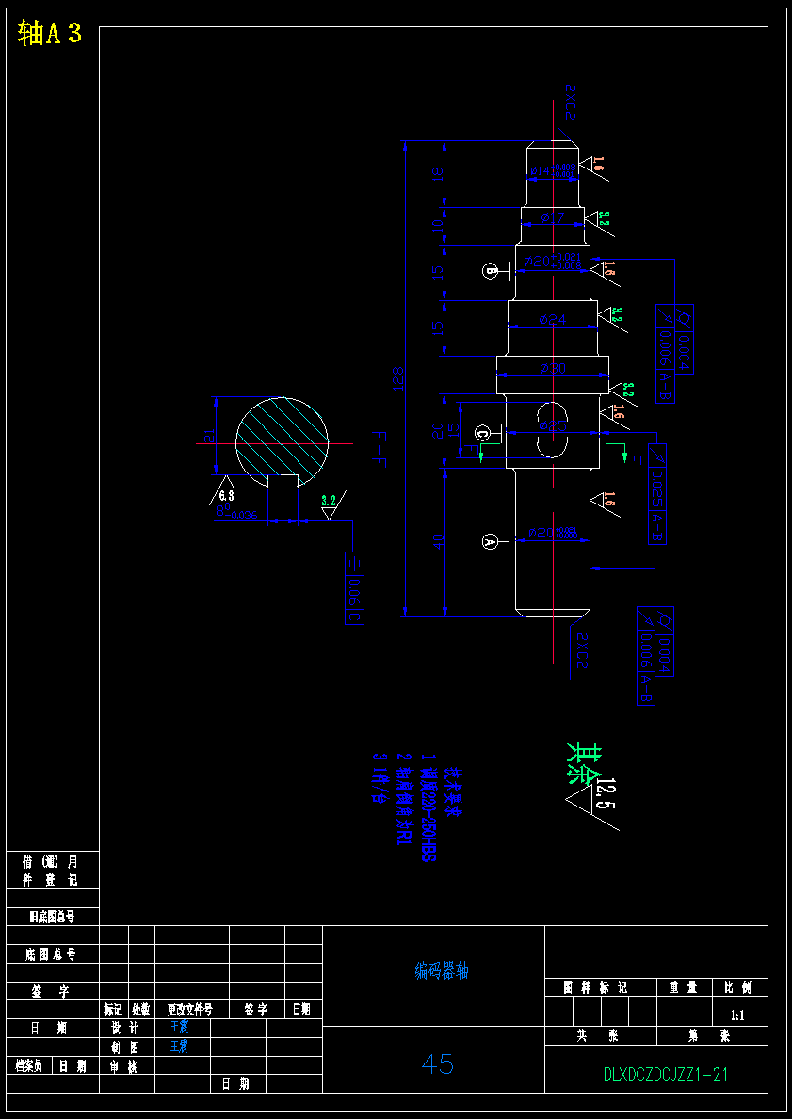Screen dimensions: 792x1119
Task: Select the ø24 diameter dimension
Action: [x=553, y=320]
